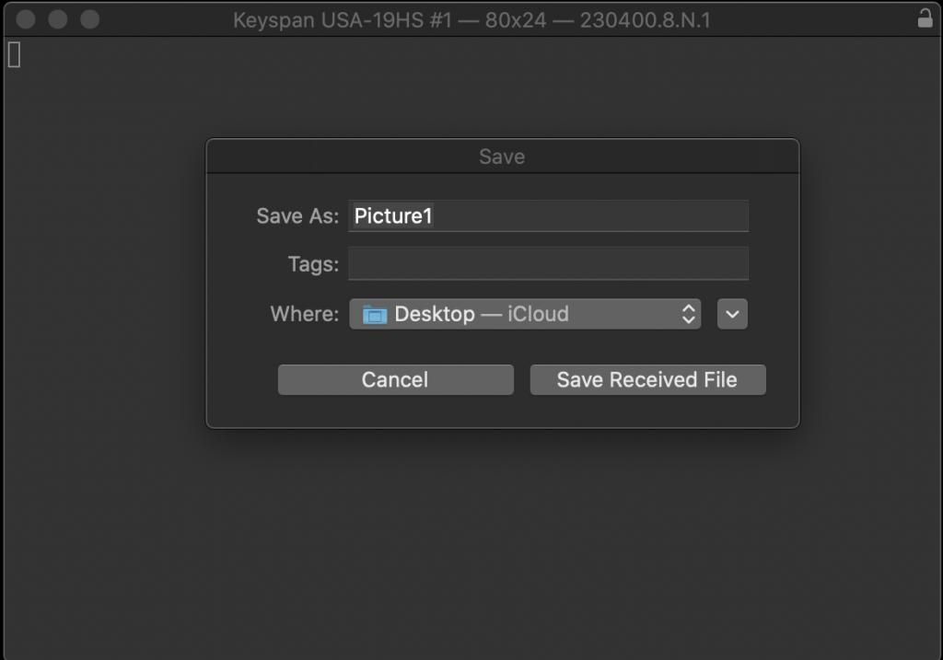
Task: Click the Picture1 filename text
Action: [x=393, y=215]
